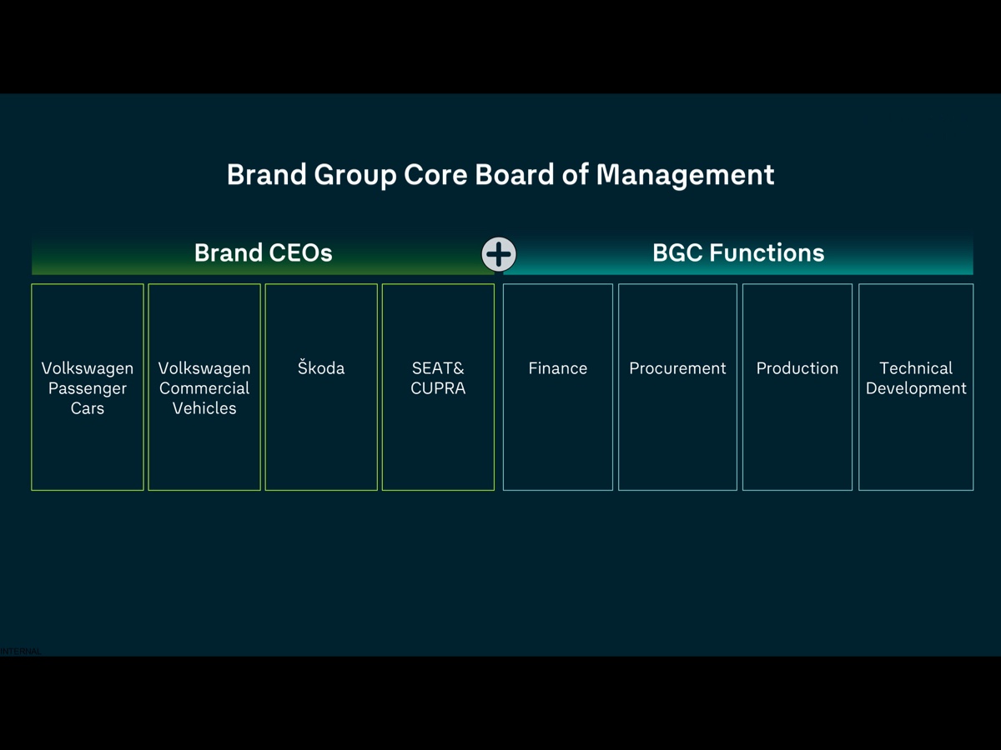Click the BGC Functions header bar
The height and width of the screenshot is (750, 1001).
click(x=737, y=252)
